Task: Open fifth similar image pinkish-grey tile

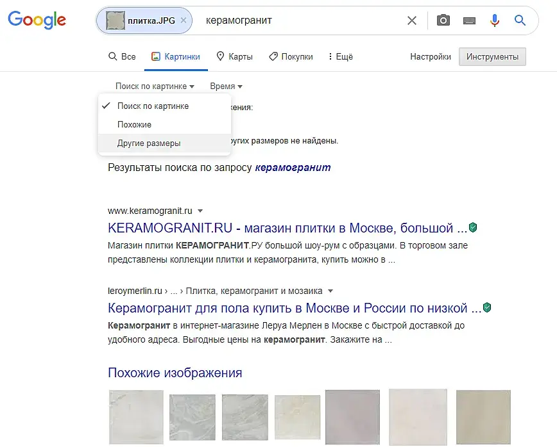Action: click(352, 418)
